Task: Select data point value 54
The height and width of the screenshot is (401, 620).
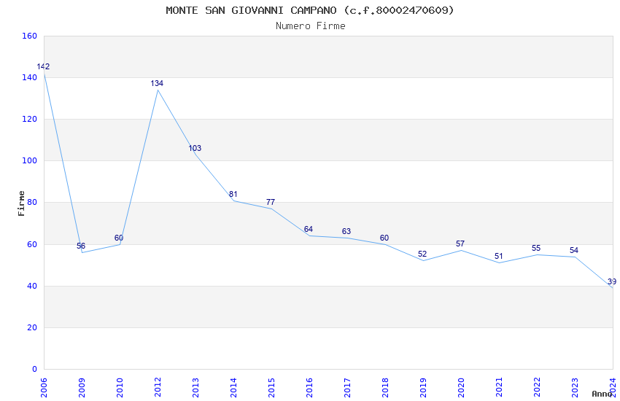Action: (574, 251)
